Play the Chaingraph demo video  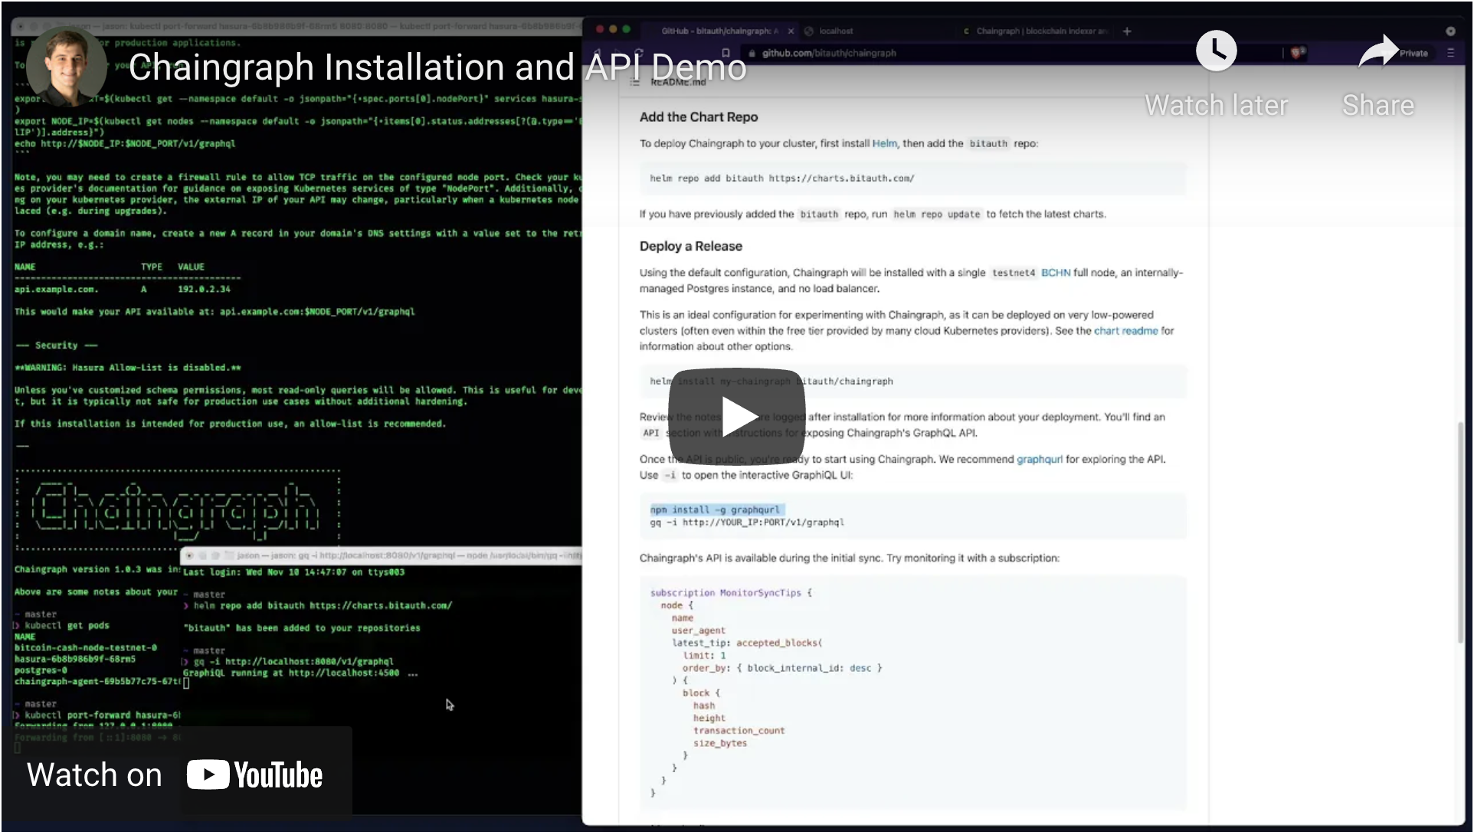(736, 417)
